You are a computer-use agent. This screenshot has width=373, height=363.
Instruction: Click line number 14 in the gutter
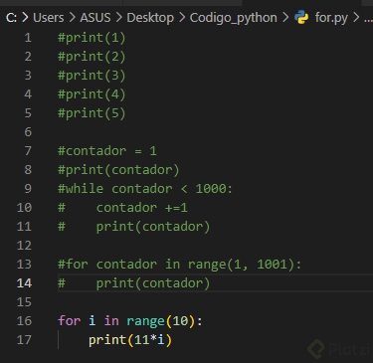(x=24, y=283)
